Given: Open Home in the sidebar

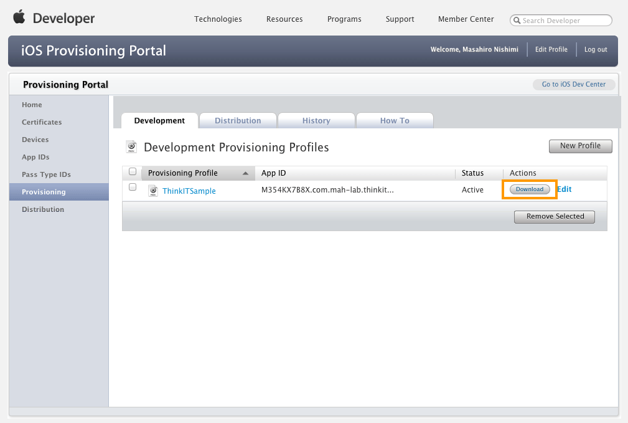Looking at the screenshot, I should coord(32,105).
